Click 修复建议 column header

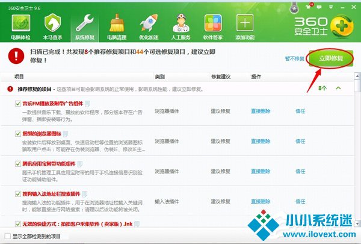221,77
